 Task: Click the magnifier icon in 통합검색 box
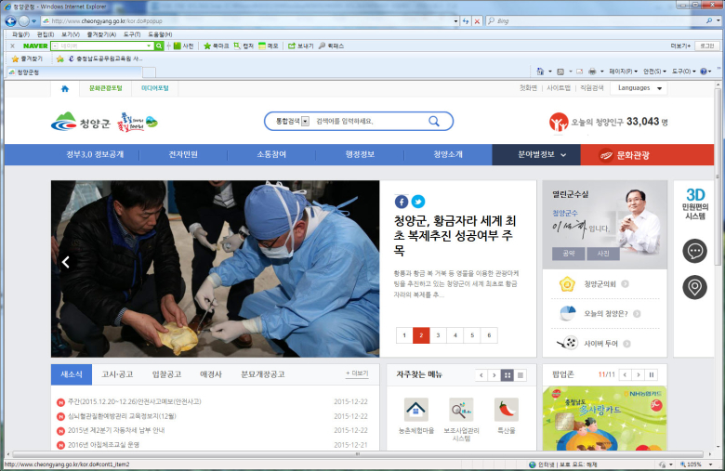click(x=434, y=121)
